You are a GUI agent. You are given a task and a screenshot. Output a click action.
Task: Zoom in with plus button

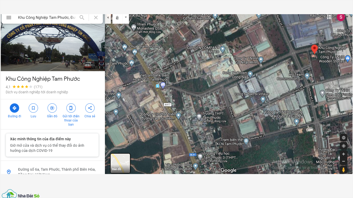click(343, 154)
